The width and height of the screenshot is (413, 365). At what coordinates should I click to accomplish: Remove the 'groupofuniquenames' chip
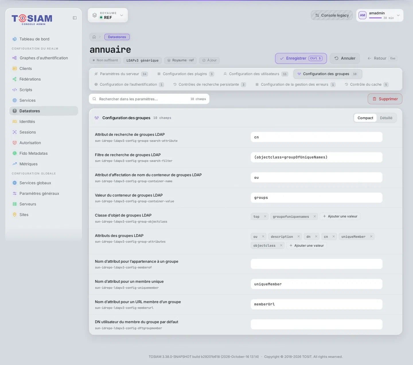(x=315, y=217)
